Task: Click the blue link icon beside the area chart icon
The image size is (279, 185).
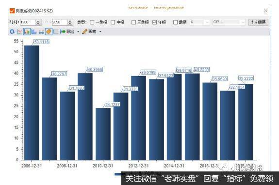Action: [x=41, y=32]
